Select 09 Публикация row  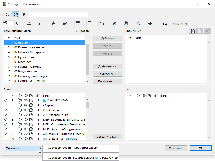pos(44,57)
